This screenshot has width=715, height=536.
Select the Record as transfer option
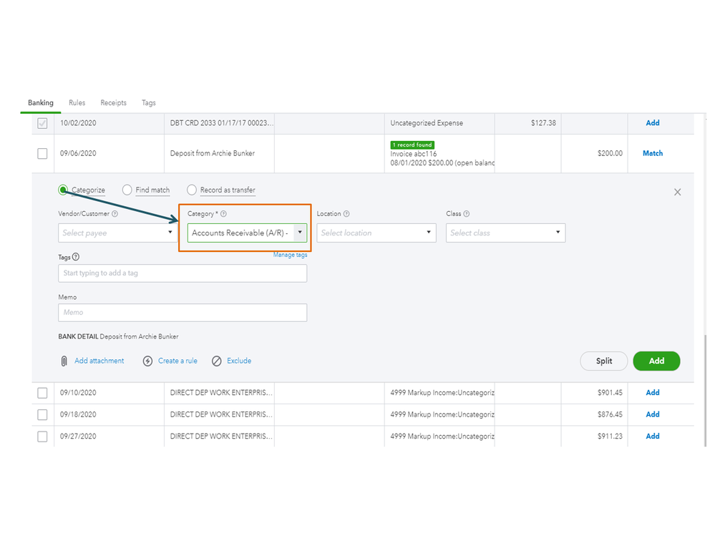click(x=192, y=190)
